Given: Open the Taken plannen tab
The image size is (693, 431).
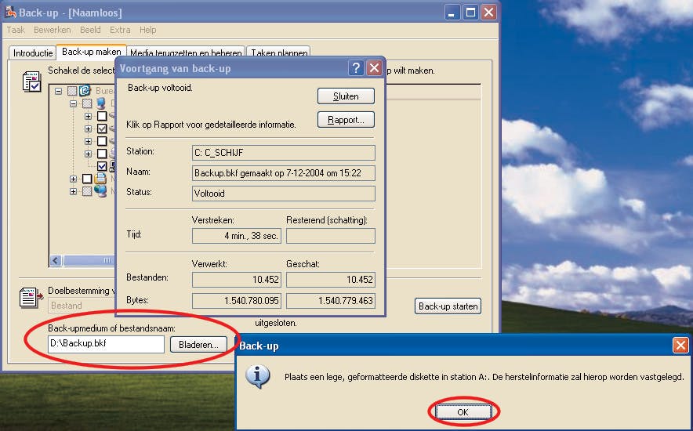Looking at the screenshot, I should pos(279,53).
